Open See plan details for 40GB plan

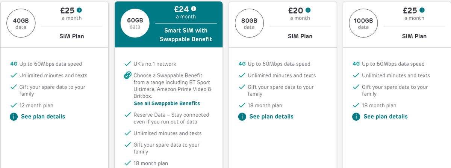pos(43,117)
